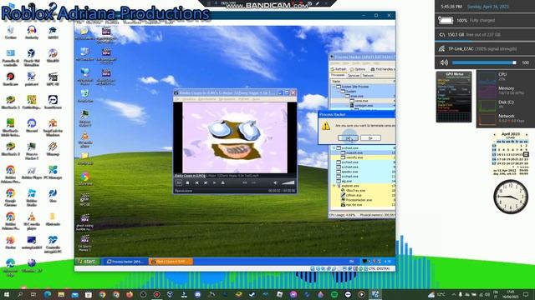
Task: Select the VBoxTray.exe process row
Action: click(x=362, y=191)
